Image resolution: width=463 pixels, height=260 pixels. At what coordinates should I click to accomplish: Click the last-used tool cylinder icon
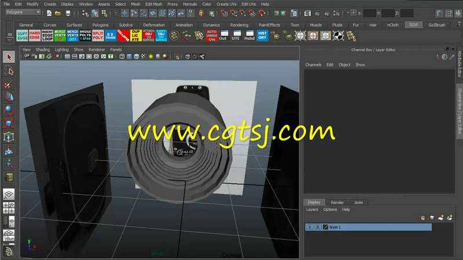[x=9, y=177]
